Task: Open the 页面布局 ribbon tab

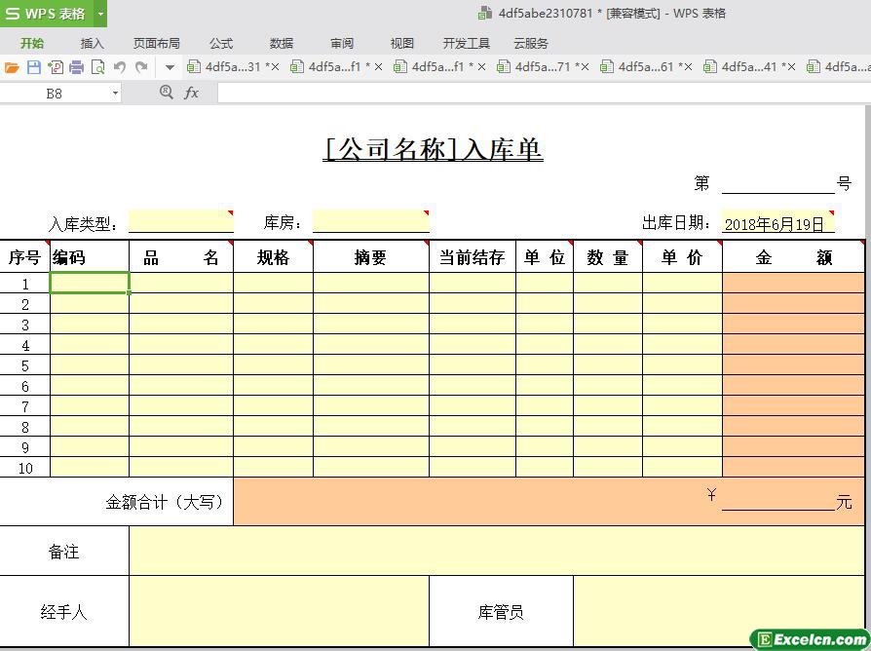Action: [156, 43]
